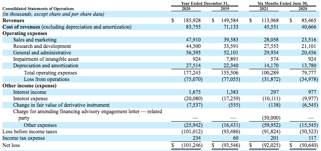Click total operating expenses value 177,243
The width and height of the screenshot is (321, 151).
(192, 72)
